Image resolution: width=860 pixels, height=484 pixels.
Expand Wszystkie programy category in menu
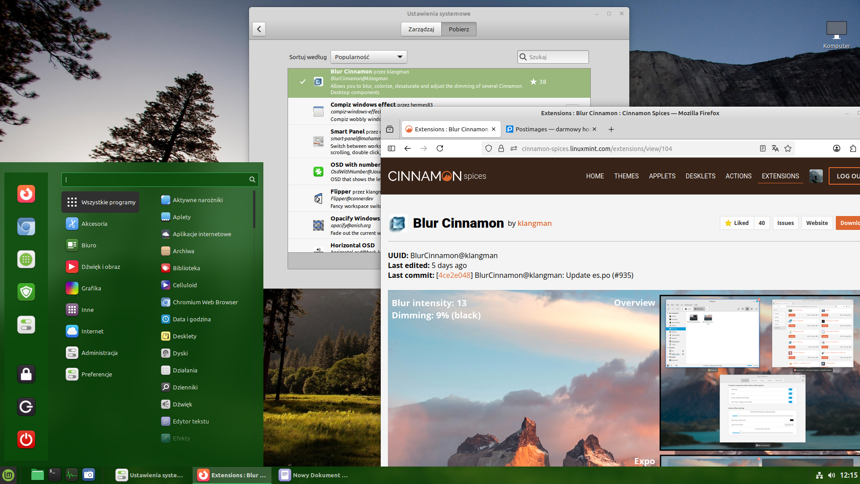(100, 202)
